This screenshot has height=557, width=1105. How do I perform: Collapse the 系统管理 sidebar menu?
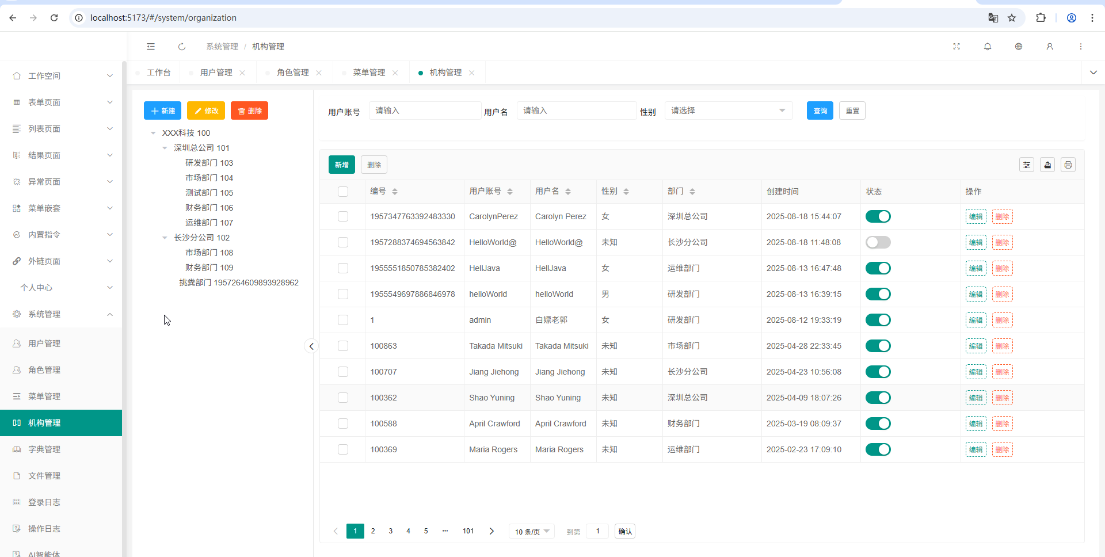click(x=61, y=314)
